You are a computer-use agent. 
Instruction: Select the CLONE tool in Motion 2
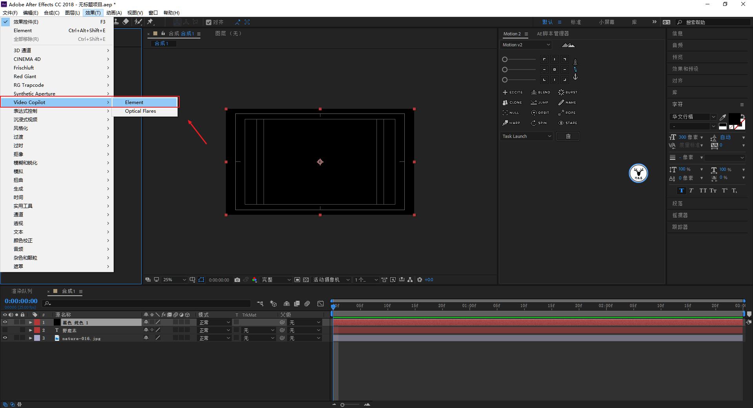[x=512, y=102]
